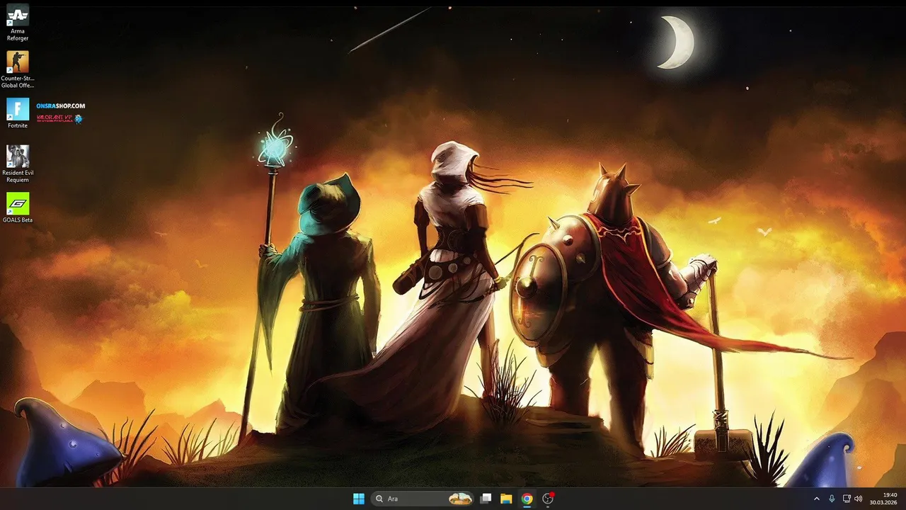Viewport: 906px width, 510px height.
Task: Click the volume speaker icon
Action: (x=858, y=499)
